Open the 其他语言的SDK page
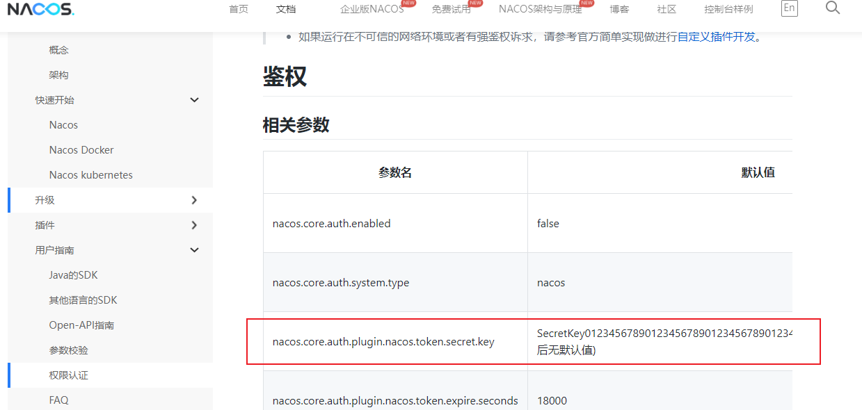The image size is (862, 410). click(x=83, y=300)
